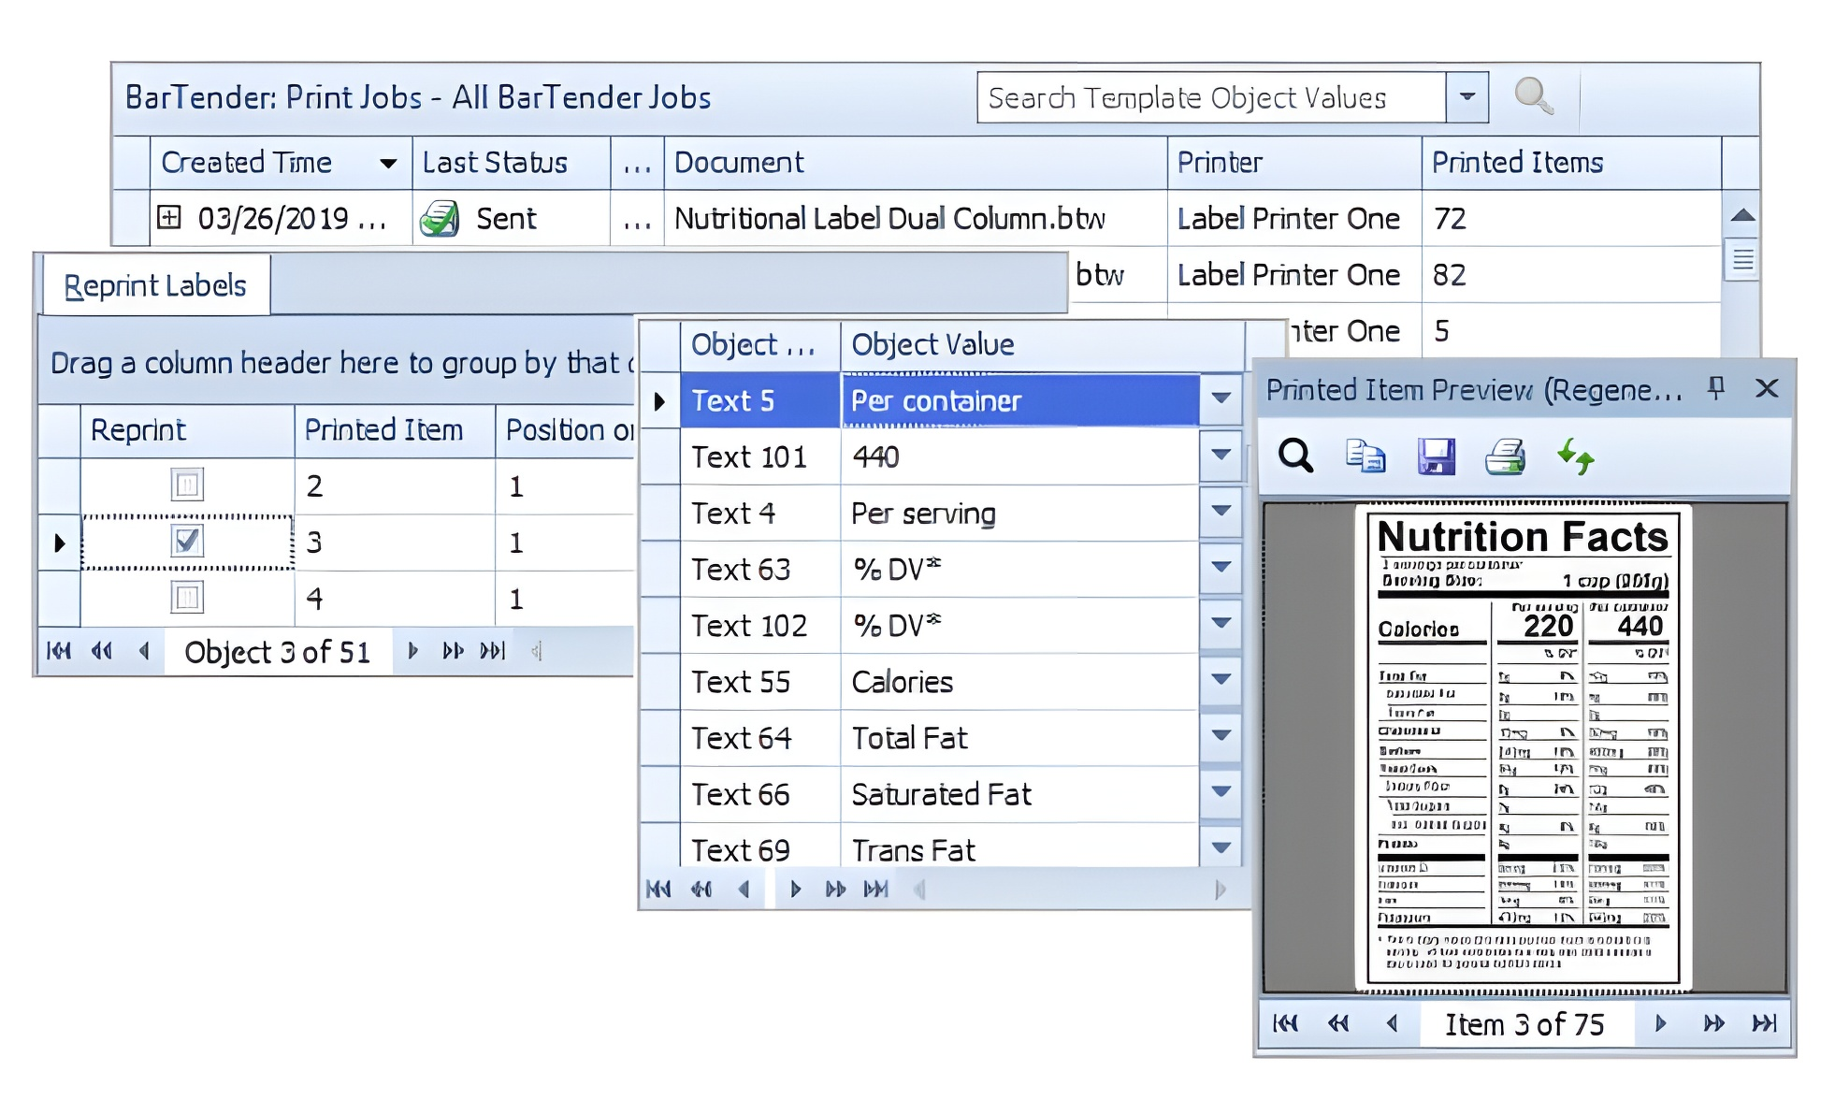The image size is (1835, 1100).
Task: Open the search box dropdown arrow
Action: tap(1467, 96)
